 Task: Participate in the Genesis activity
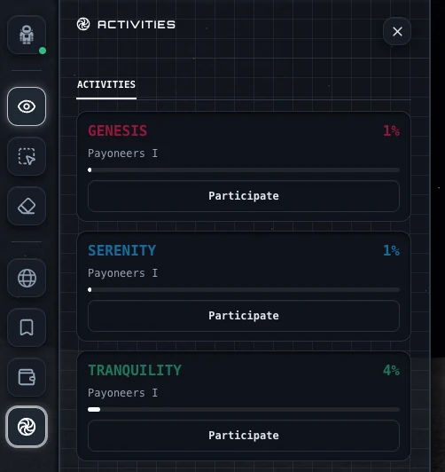coord(244,196)
